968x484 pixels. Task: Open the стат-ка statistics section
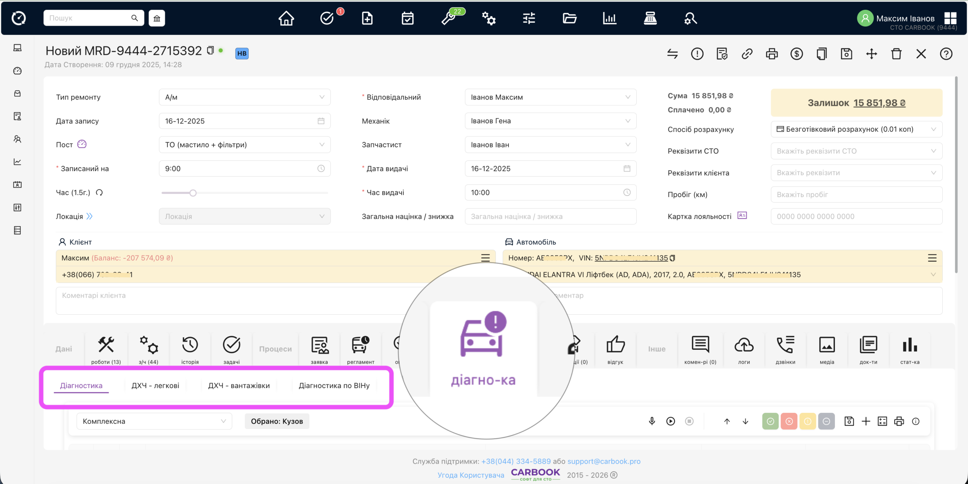pos(910,349)
